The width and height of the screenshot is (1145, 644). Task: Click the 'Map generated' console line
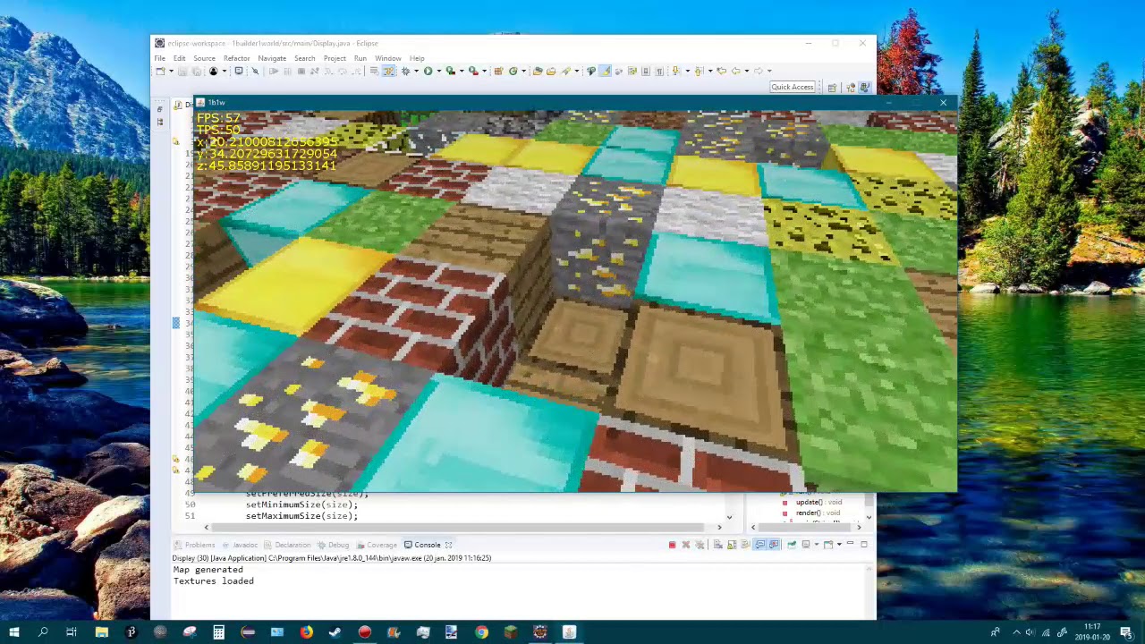tap(208, 570)
